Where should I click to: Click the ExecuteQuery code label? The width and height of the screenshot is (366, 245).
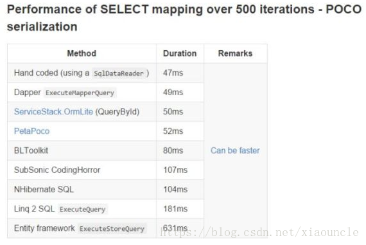[x=82, y=209]
